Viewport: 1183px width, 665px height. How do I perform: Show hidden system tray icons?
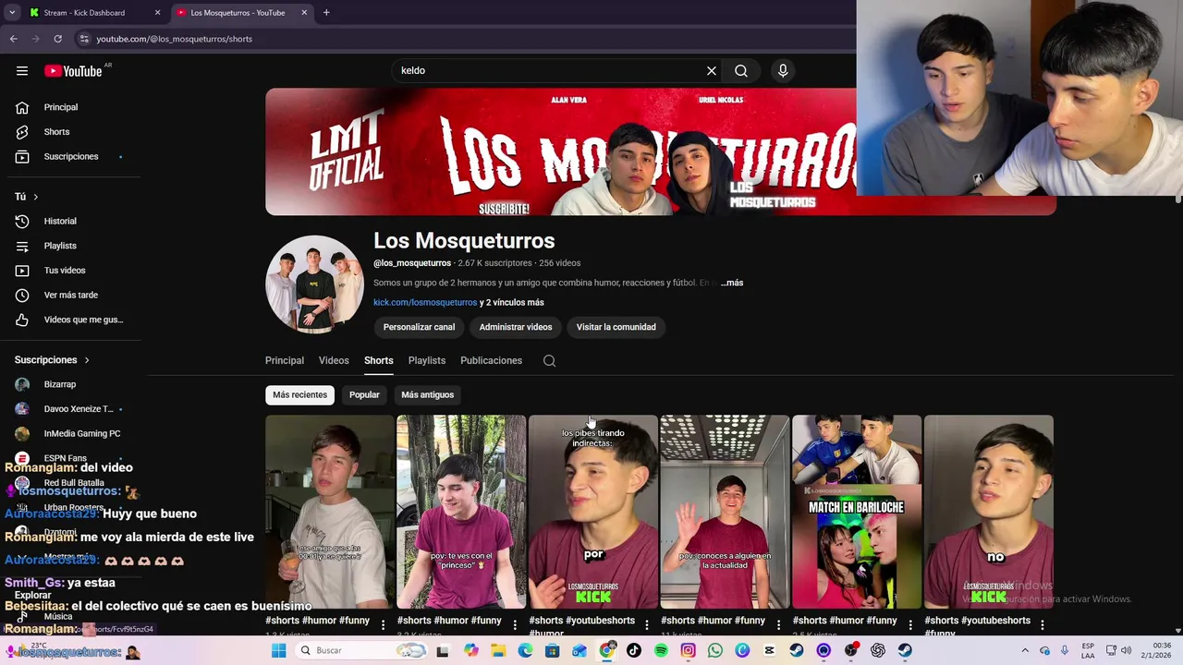1024,650
